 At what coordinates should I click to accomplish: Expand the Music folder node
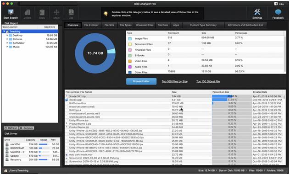[x=7, y=47]
